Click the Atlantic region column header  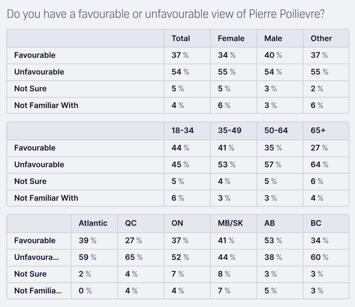click(93, 224)
